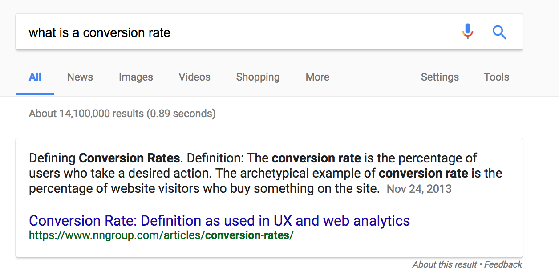Click the 'About 14,100,000 results' count text

122,114
